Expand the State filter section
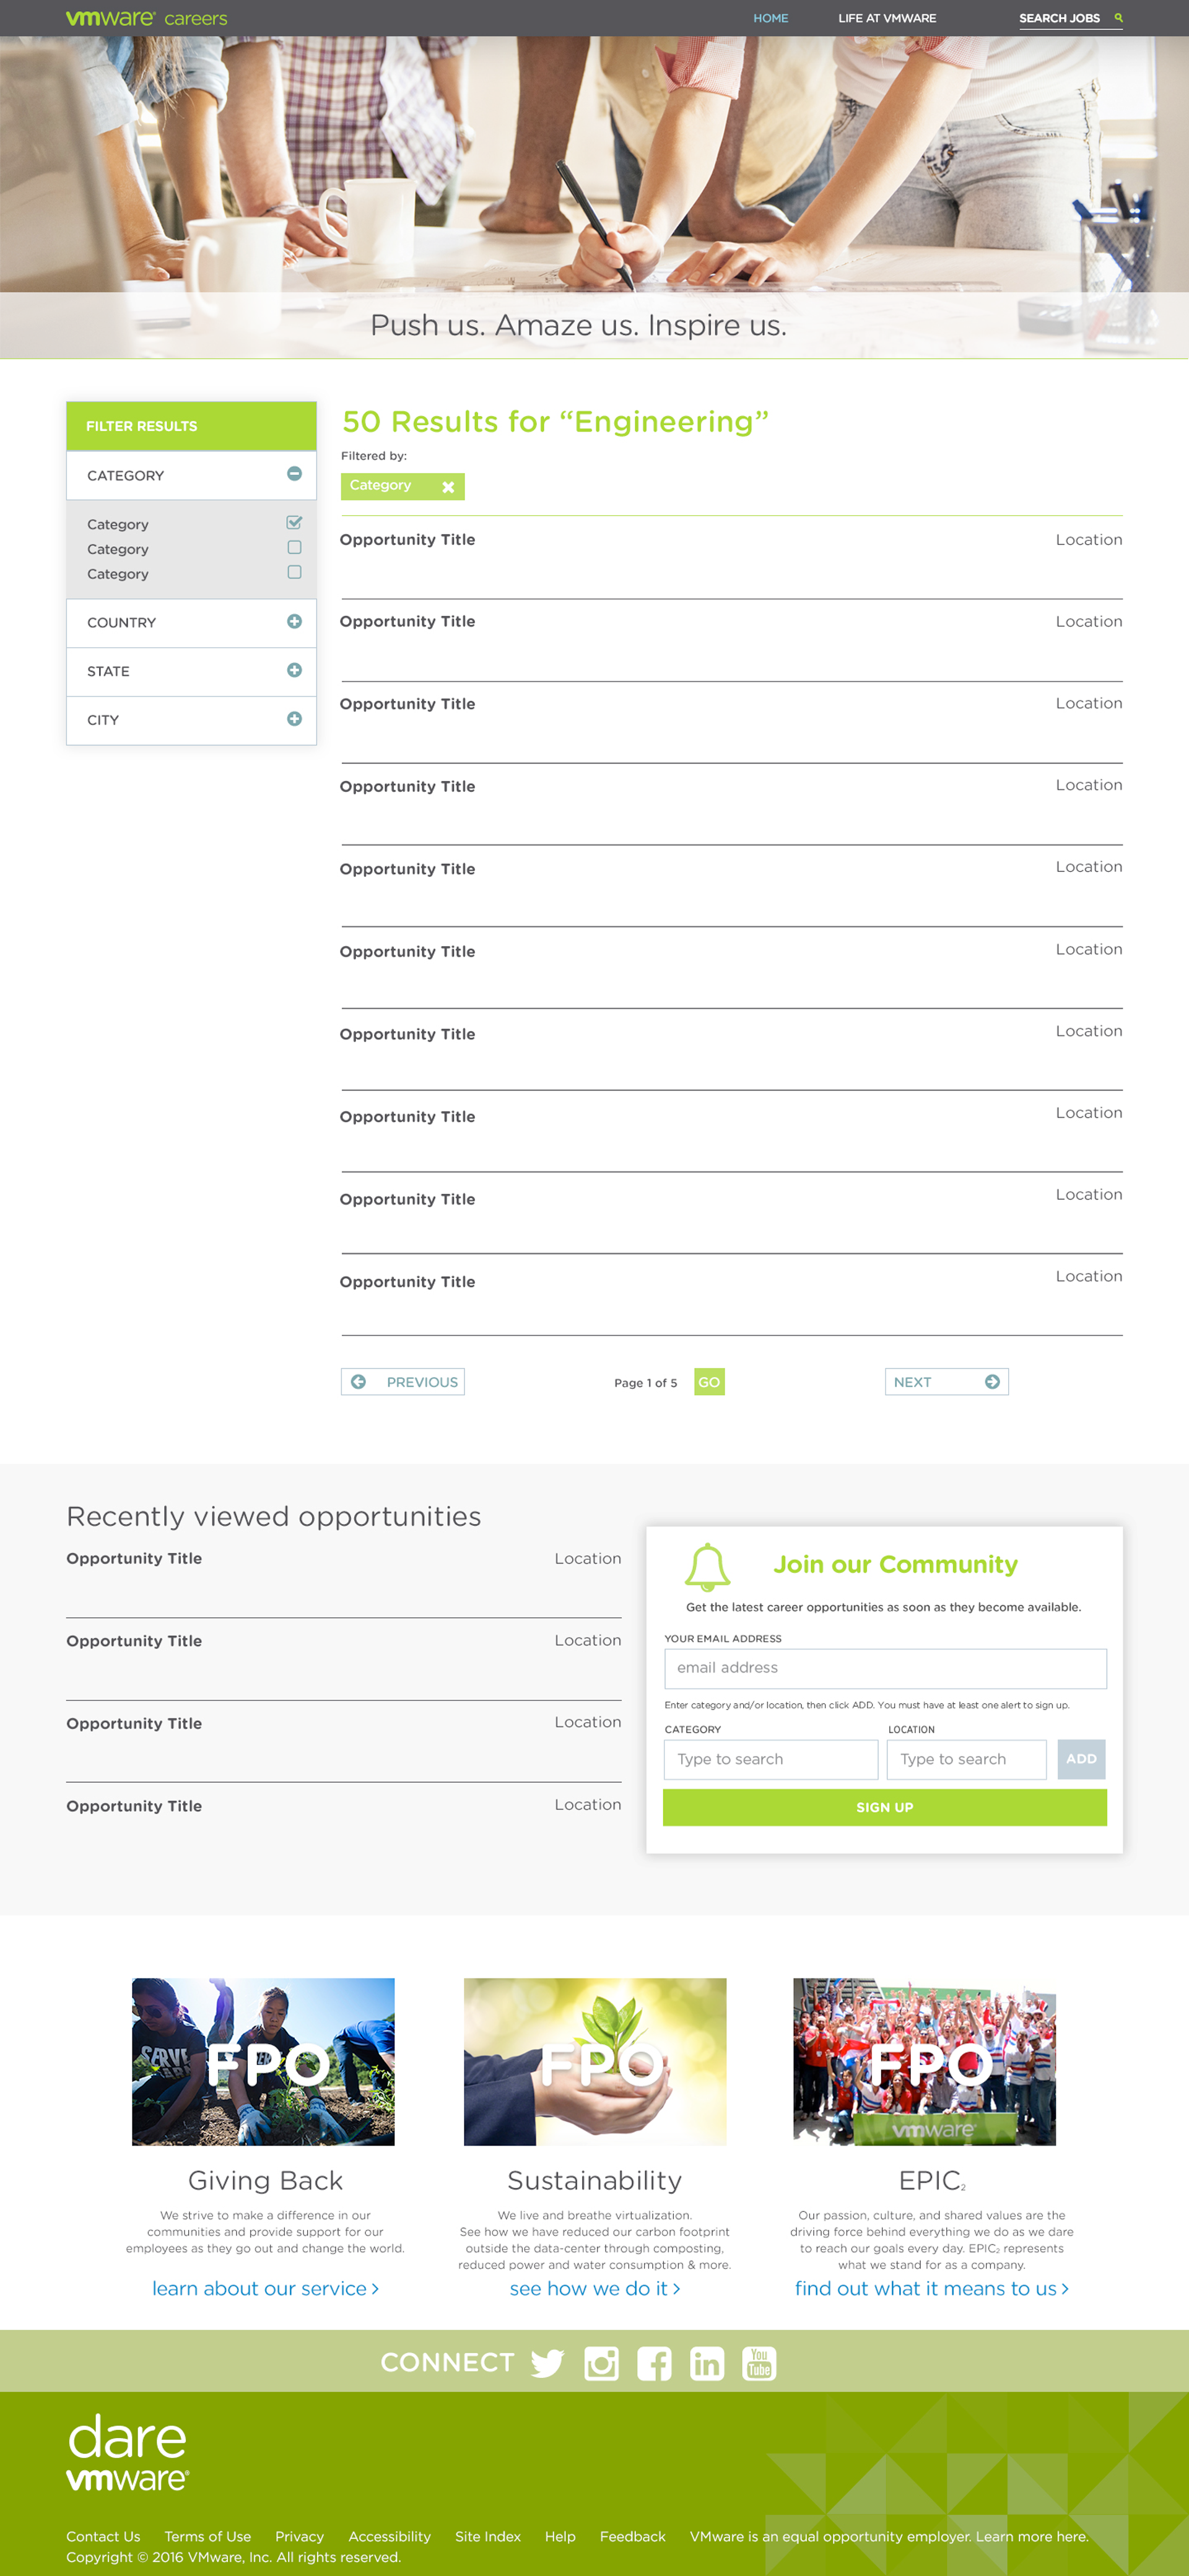 [294, 670]
